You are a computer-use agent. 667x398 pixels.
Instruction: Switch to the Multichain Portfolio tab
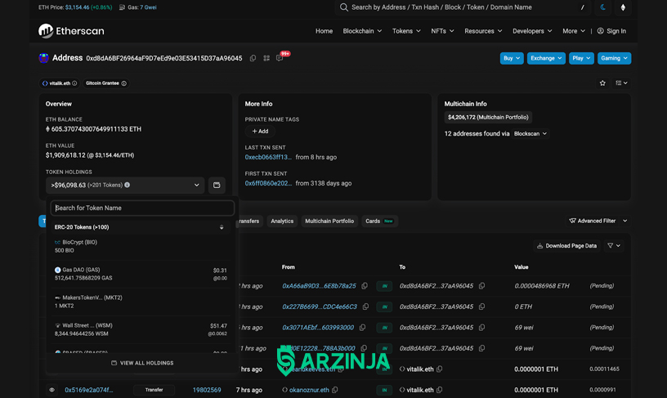coord(329,221)
